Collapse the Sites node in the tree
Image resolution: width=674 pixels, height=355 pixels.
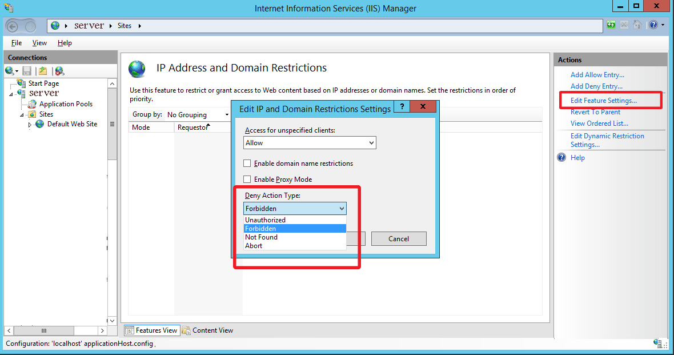[22, 115]
